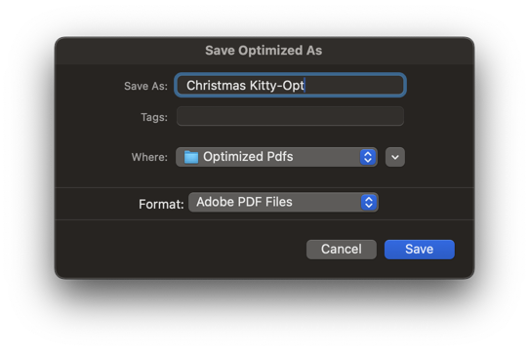Screen dimensions: 529x351
Task: Click the blue up-down arrows on Format popup
Action: pyautogui.click(x=369, y=202)
